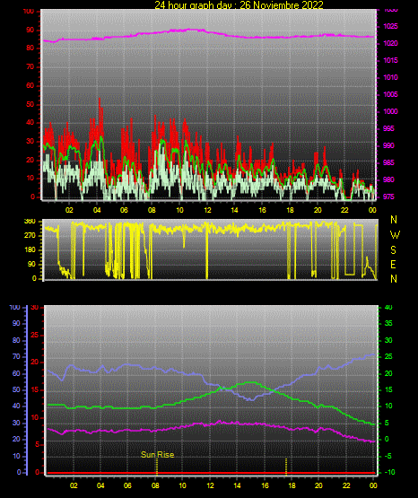Click hour label 22 under the wind speed chart
Viewport: 418px width, 498px height.
344,210
